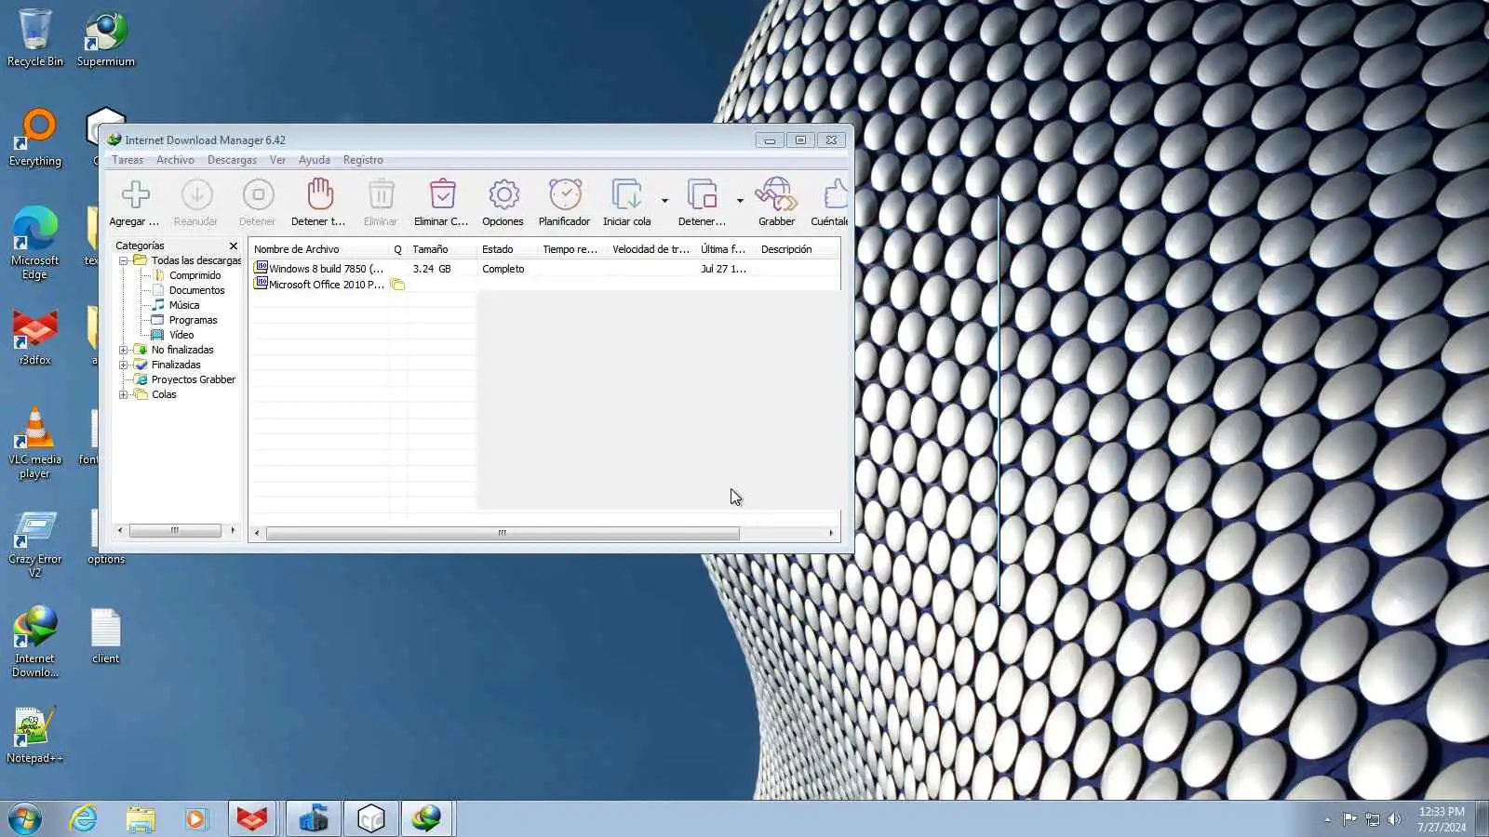Click the Cuéntale thumbs-up icon
This screenshot has height=837, width=1489.
tap(835, 195)
